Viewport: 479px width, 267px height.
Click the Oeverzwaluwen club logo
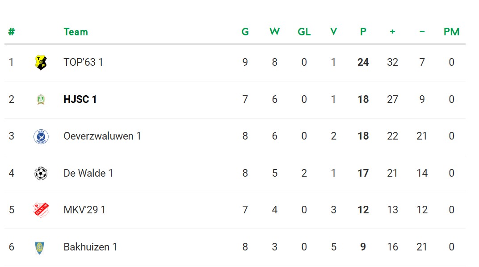[41, 136]
